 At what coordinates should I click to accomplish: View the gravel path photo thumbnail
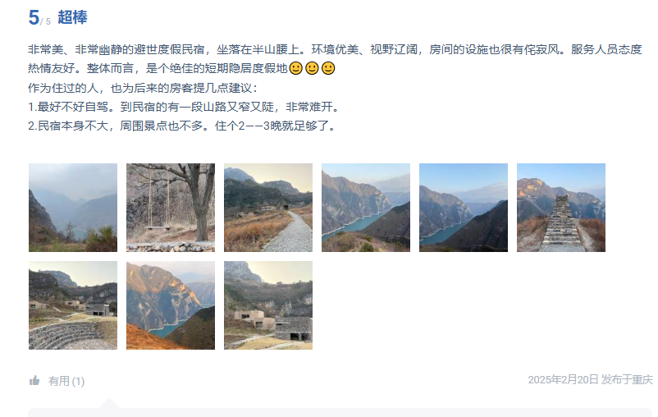268,208
